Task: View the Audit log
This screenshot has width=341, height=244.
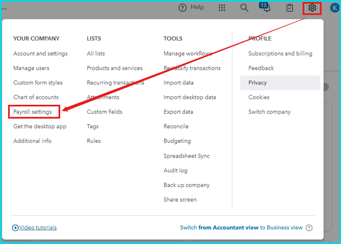Action: point(175,170)
